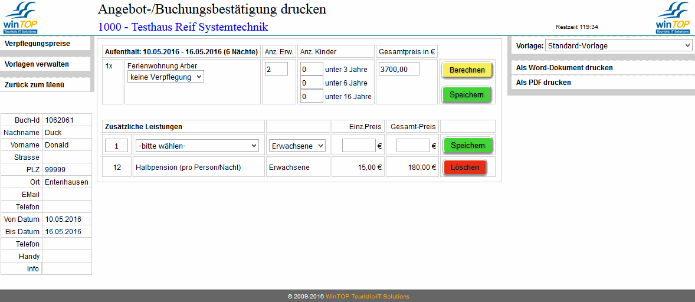This screenshot has width=695, height=302.
Task: Open the Erwachsene person type dropdown
Action: [x=297, y=146]
